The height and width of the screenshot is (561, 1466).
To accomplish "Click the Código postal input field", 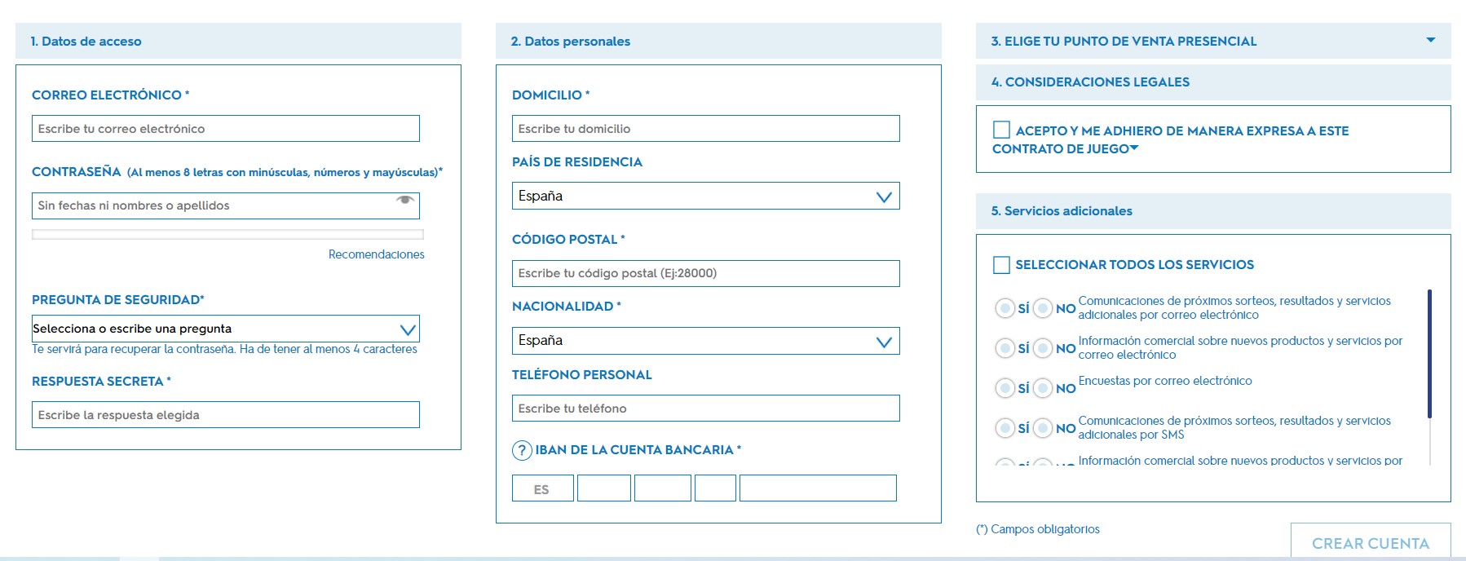I will click(706, 273).
